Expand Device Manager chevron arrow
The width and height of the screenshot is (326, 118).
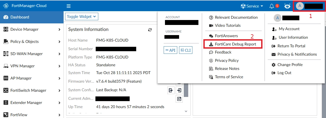tap(60, 30)
